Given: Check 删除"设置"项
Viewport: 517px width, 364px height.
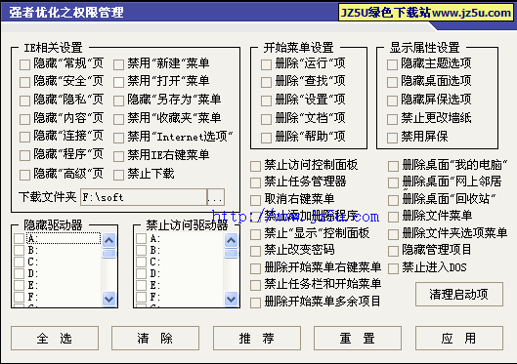Looking at the screenshot, I should 266,101.
